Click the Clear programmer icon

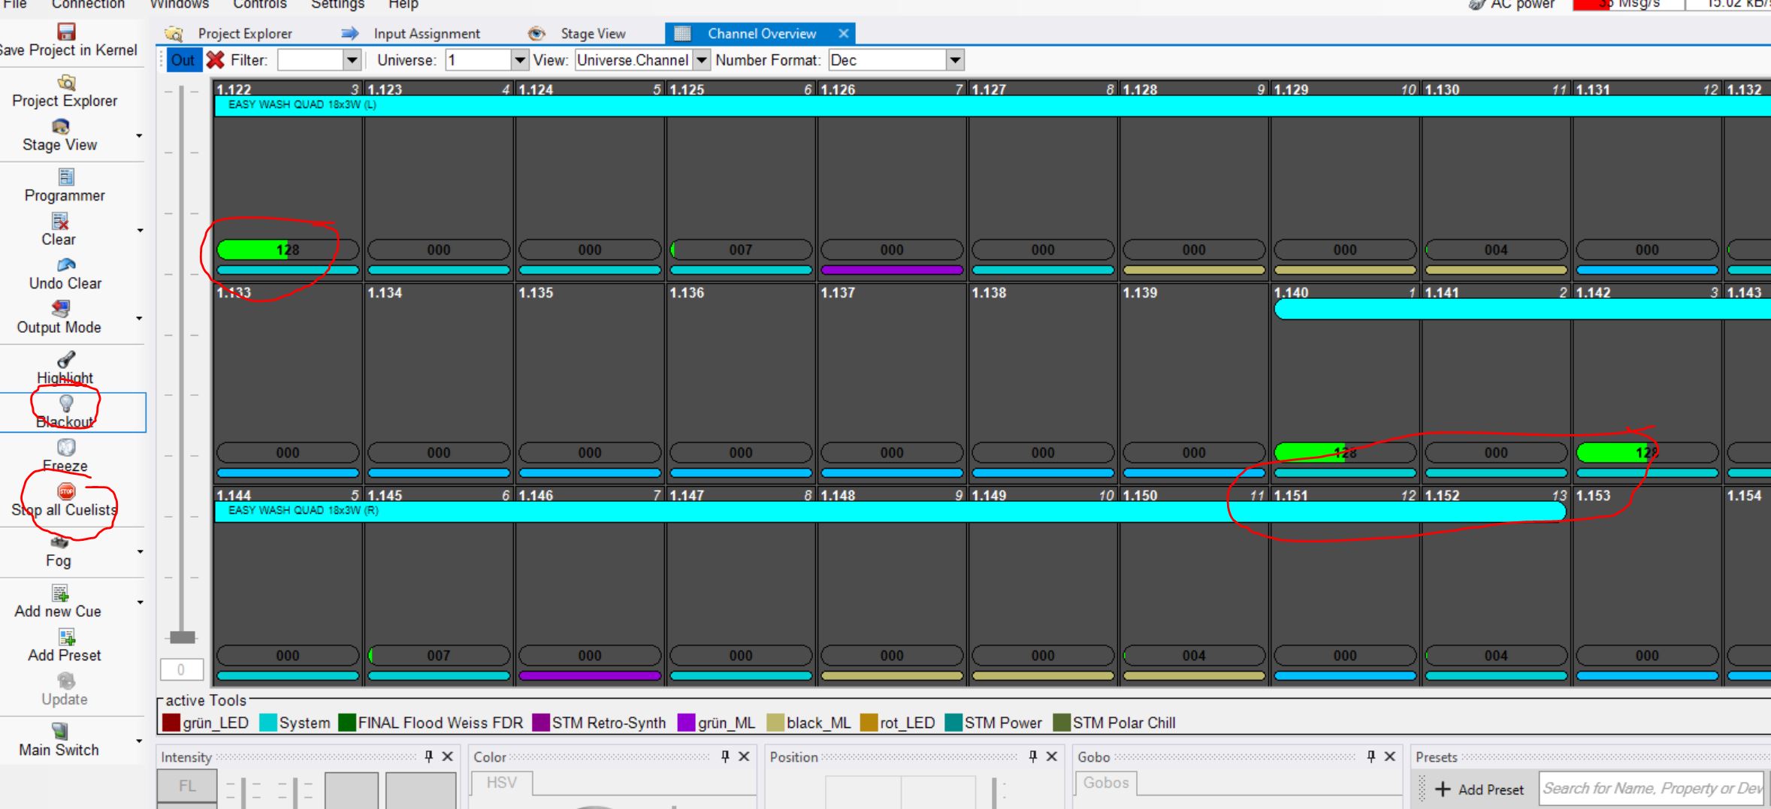coord(60,222)
